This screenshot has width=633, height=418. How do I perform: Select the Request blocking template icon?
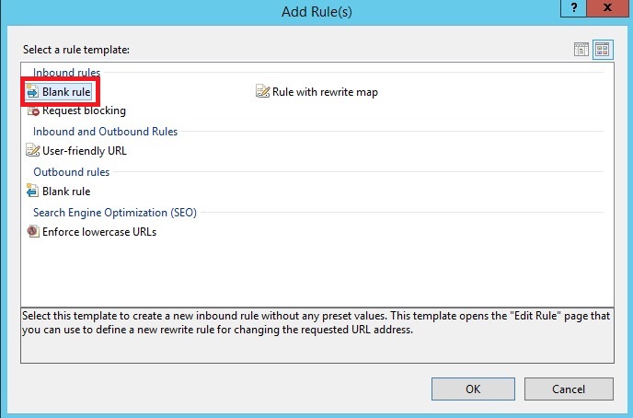tap(33, 110)
